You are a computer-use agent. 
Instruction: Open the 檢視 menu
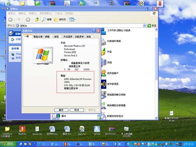tap(33, 13)
